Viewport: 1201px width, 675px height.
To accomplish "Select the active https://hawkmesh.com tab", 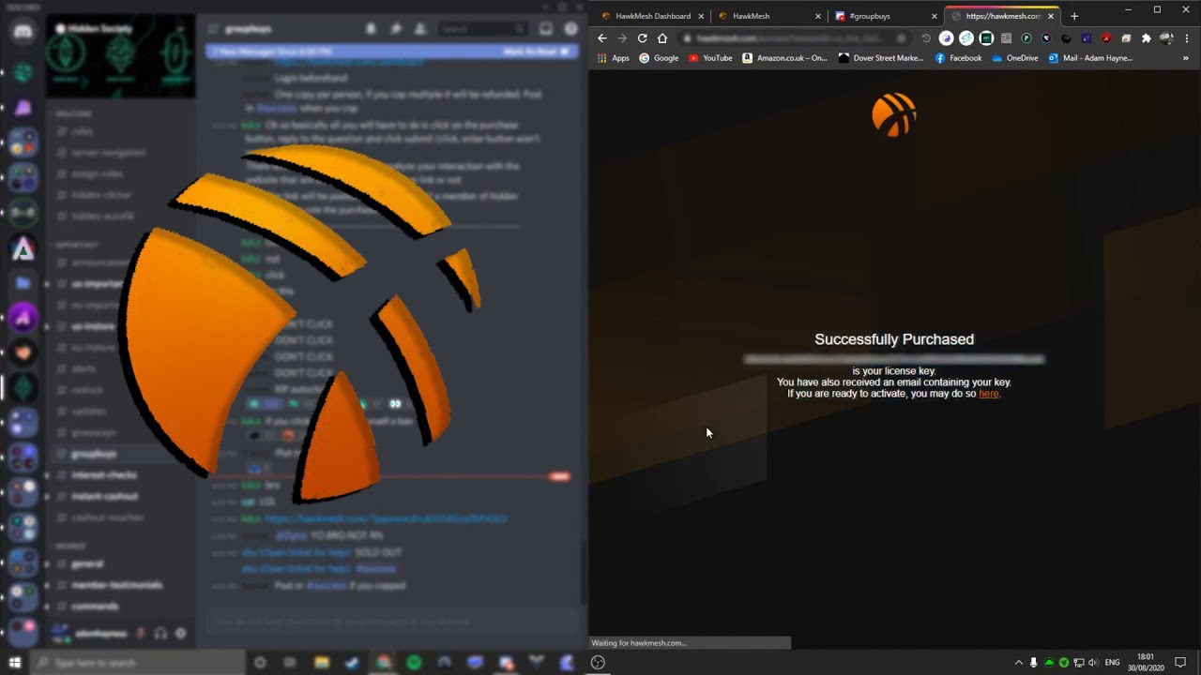I will pos(1002,16).
